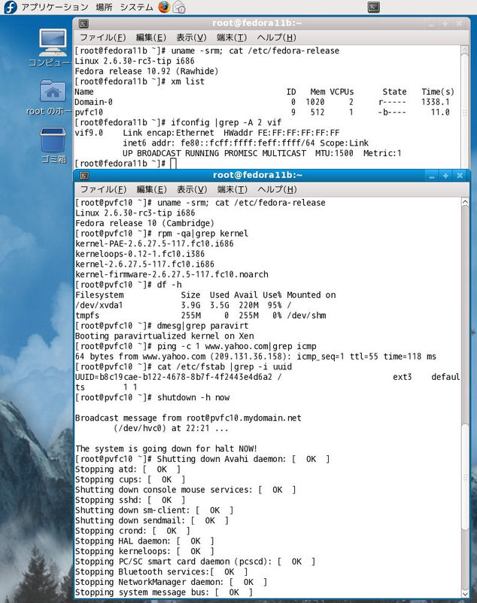
Task: Click back terminal title bar text
Action: click(257, 23)
